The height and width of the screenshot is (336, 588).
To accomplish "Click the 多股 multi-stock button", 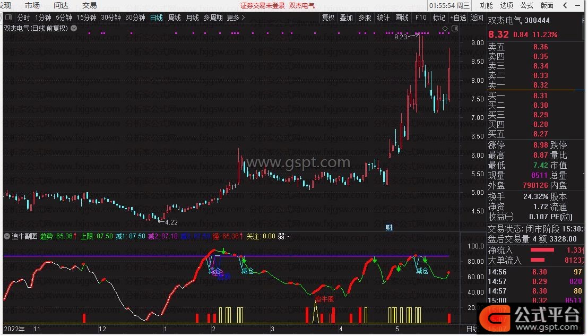I will (365, 18).
